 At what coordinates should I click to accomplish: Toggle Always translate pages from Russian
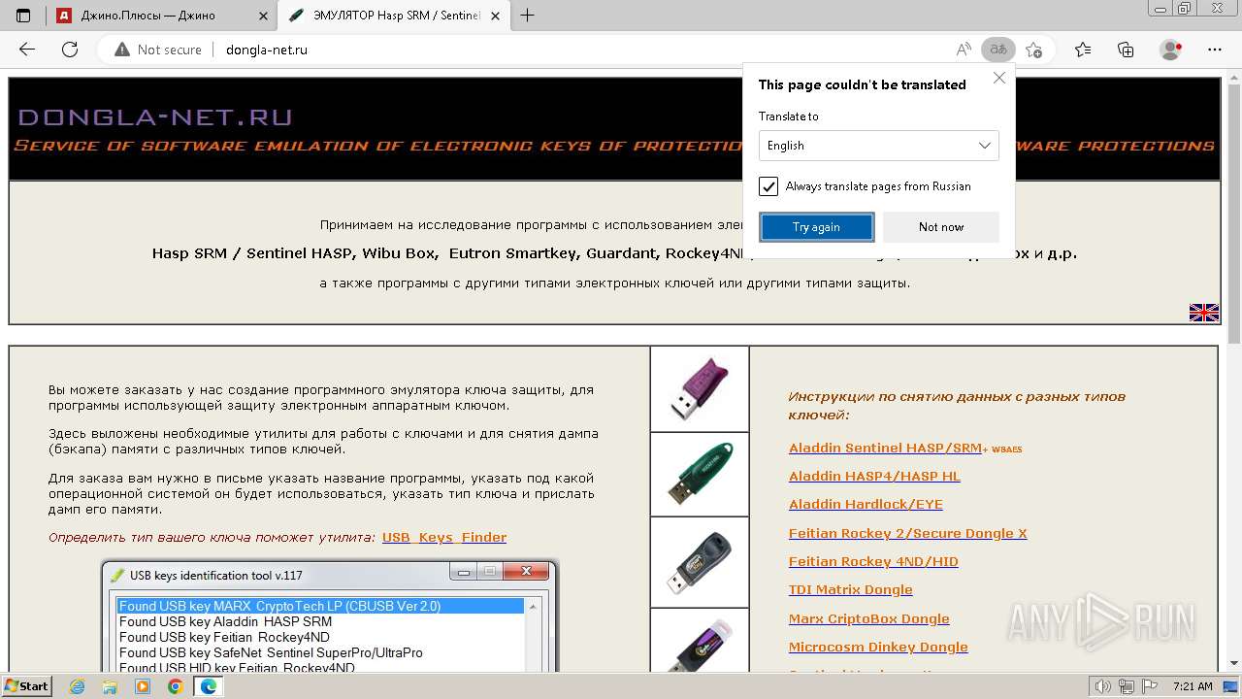pyautogui.click(x=768, y=186)
